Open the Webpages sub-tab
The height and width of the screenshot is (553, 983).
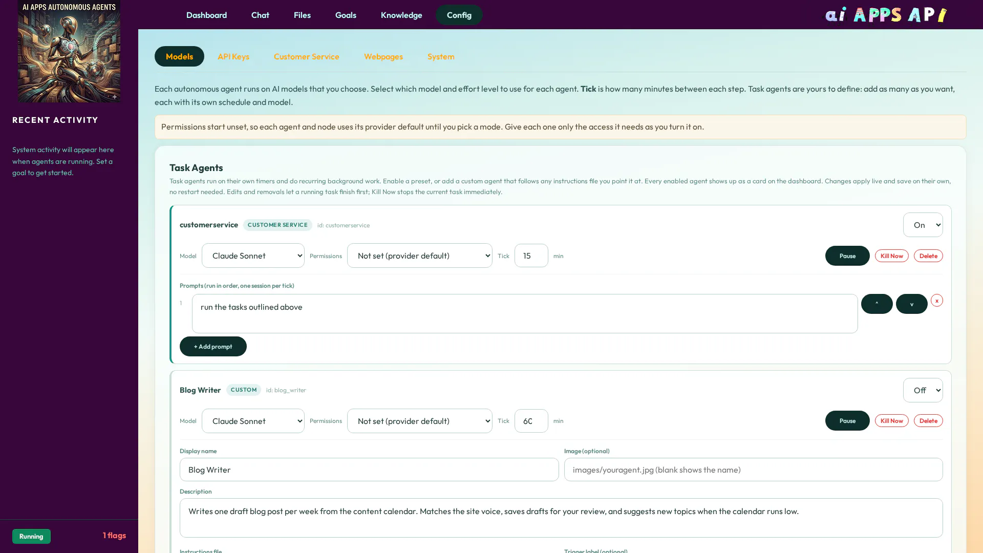pos(383,56)
